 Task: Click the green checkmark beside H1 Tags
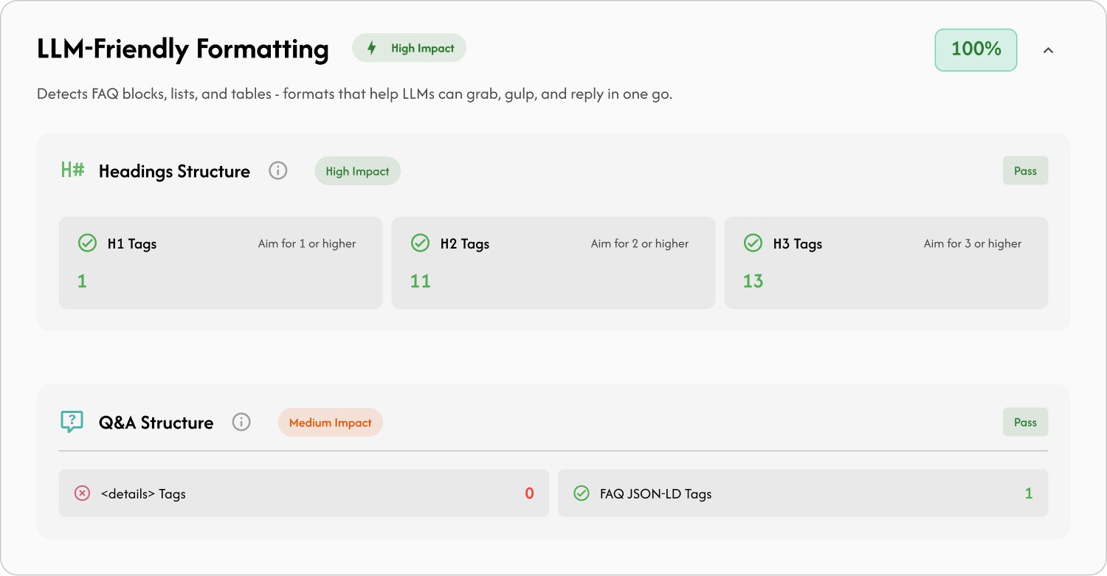(x=87, y=243)
